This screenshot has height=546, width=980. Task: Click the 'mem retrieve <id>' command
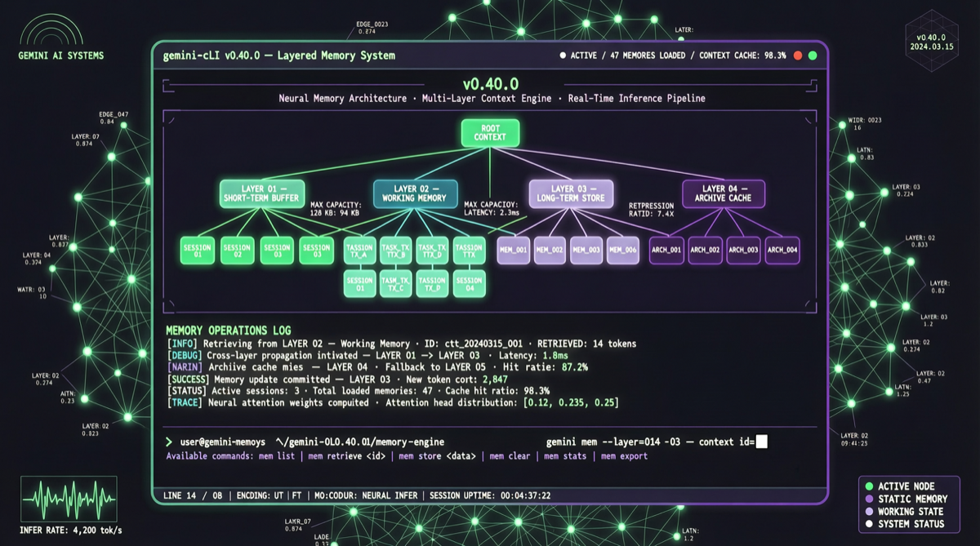[347, 456]
